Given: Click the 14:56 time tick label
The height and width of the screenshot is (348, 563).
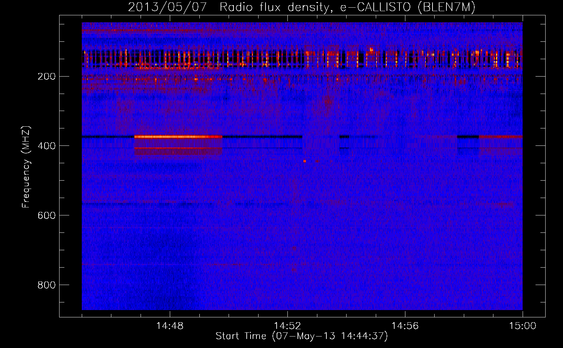Looking at the screenshot, I should coord(405,326).
